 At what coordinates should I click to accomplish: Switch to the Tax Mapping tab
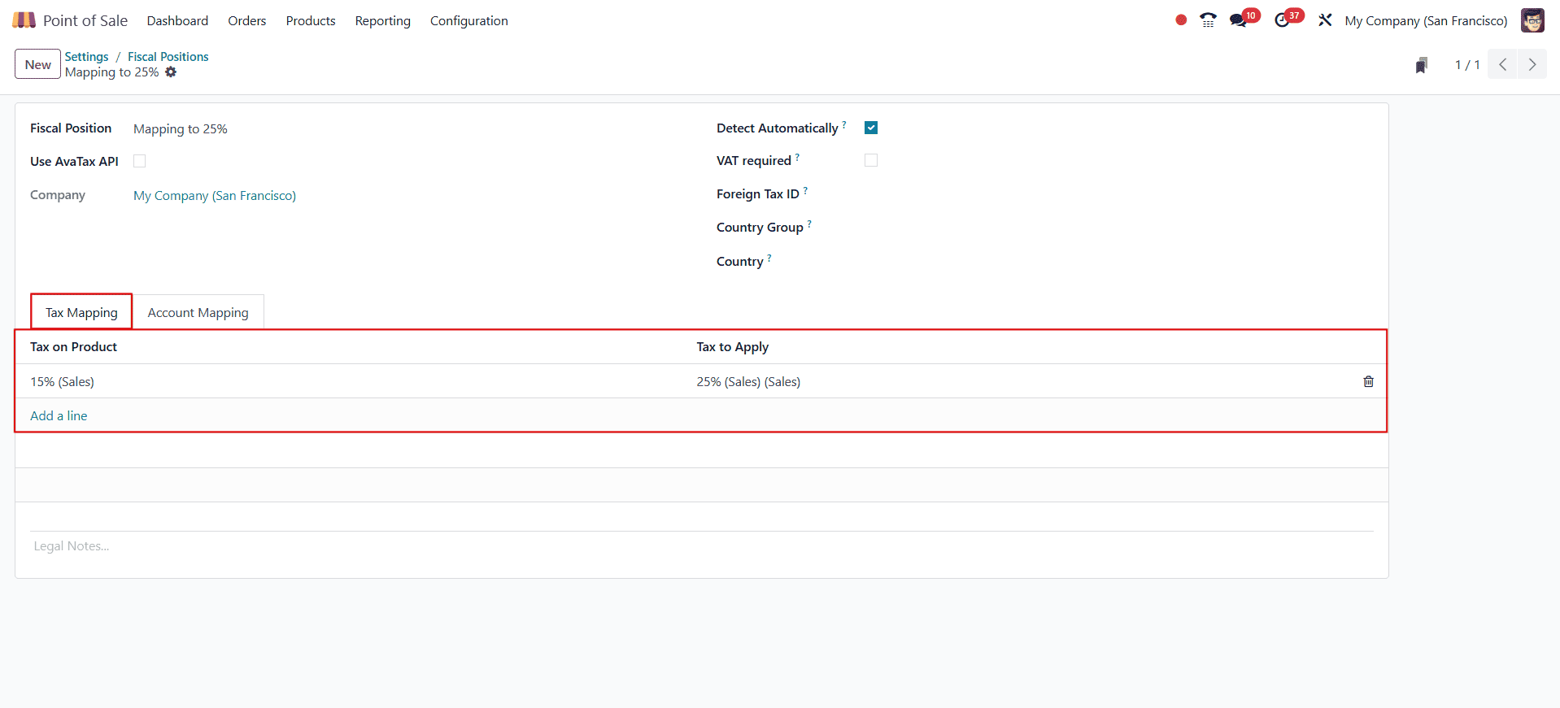(81, 312)
